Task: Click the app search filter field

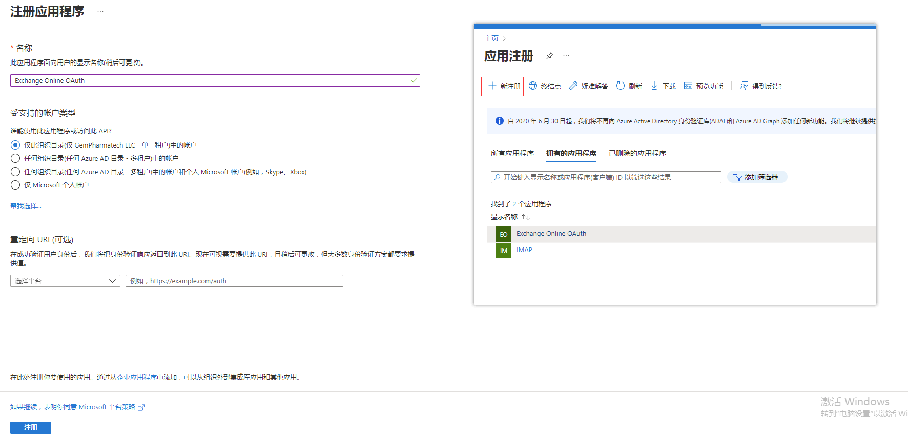Action: (x=606, y=177)
